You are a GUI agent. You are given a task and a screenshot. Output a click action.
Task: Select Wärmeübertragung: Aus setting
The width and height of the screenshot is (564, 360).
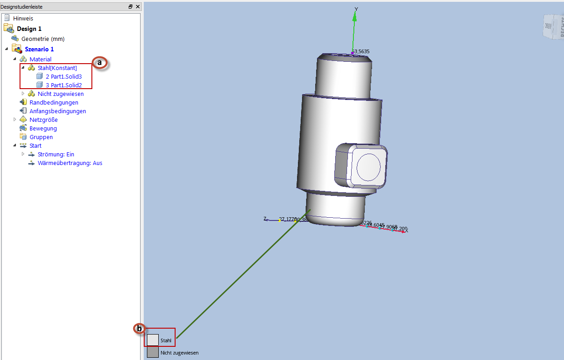(70, 163)
